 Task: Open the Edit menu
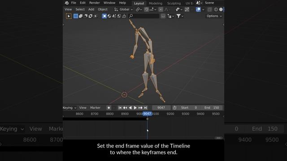(x=83, y=3)
